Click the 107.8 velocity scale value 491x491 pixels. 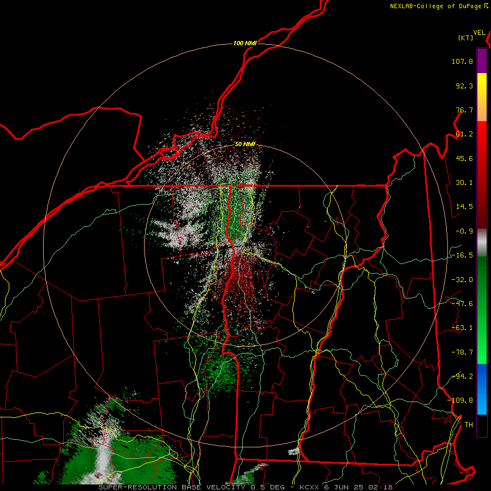[x=462, y=61]
